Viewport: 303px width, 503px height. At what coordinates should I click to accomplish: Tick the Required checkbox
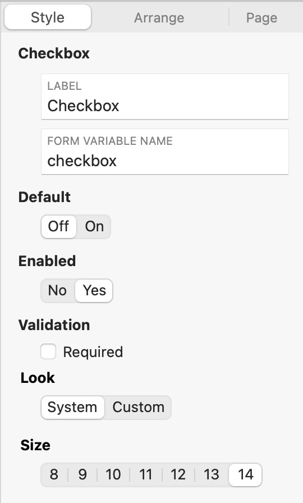48,351
